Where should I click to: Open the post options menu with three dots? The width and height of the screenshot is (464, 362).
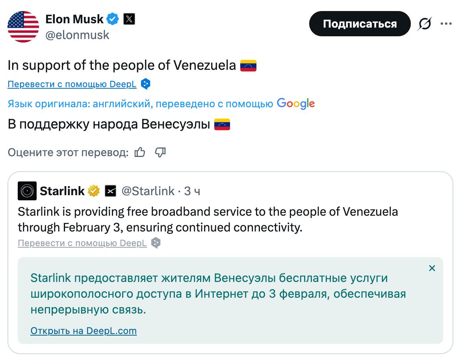[446, 23]
